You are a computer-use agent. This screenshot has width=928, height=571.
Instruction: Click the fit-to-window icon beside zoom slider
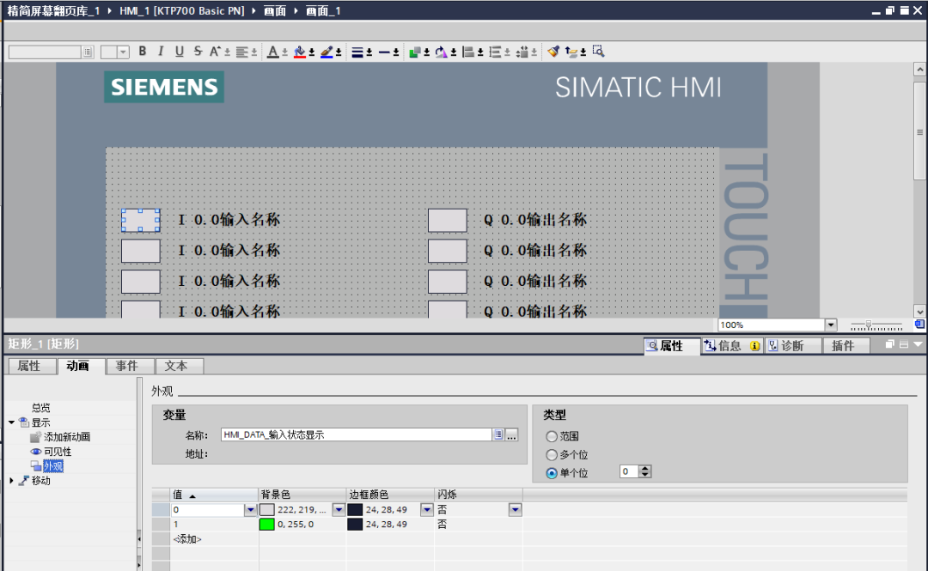[x=919, y=325]
